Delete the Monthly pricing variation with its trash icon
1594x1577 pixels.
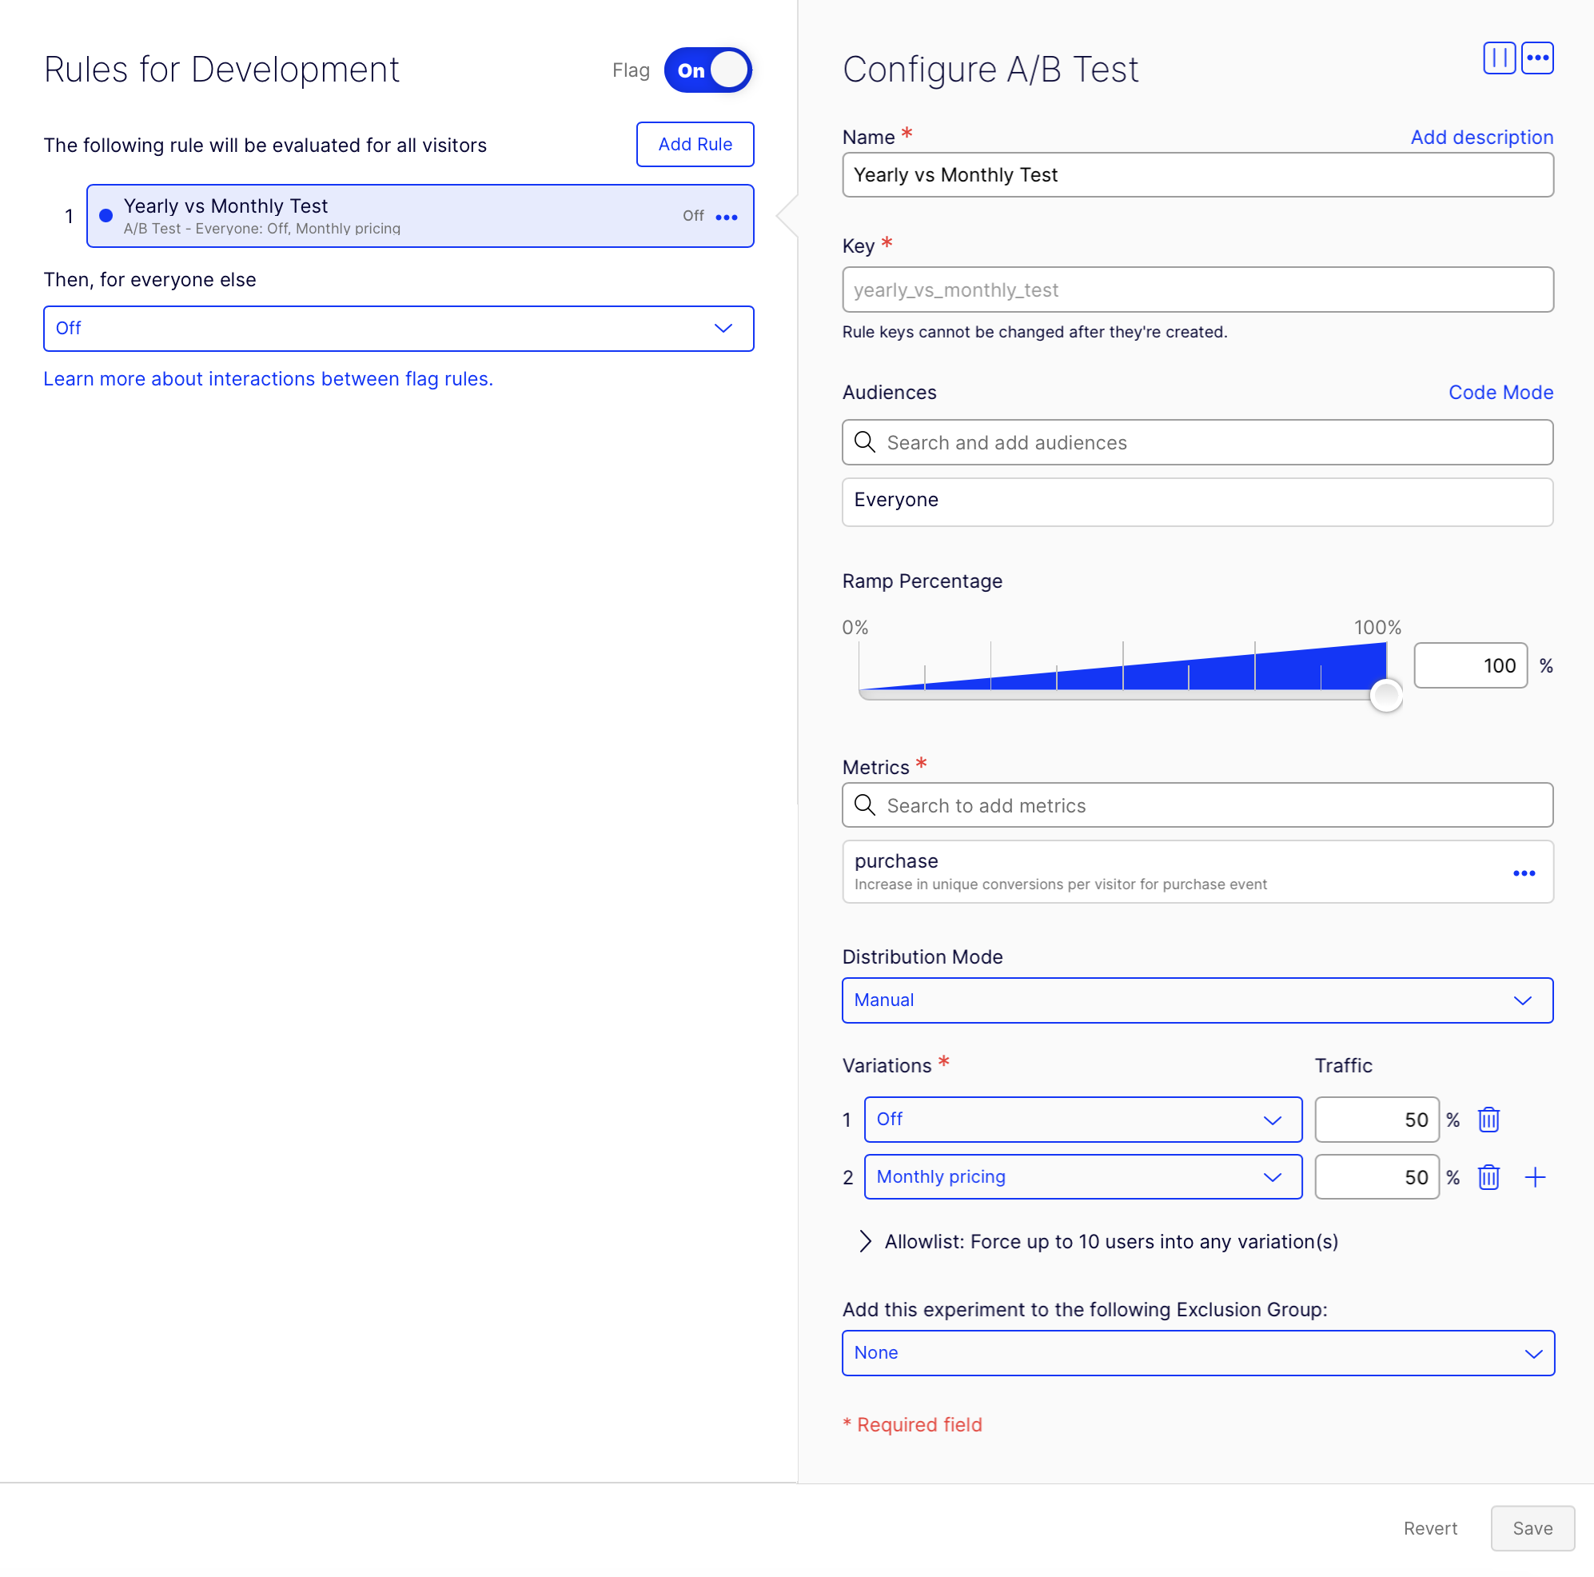[x=1488, y=1178]
